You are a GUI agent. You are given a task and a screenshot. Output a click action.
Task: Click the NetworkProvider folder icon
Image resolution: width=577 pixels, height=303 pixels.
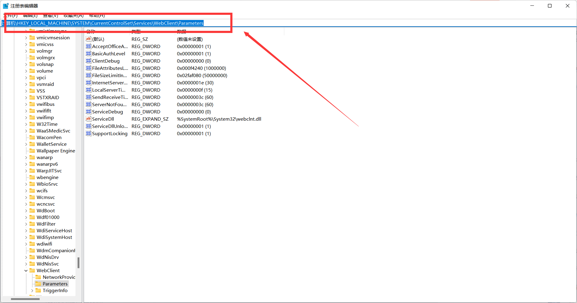click(38, 277)
